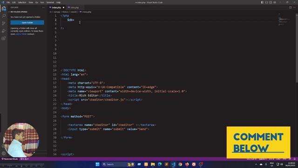This screenshot has height=168, width=298.
Task: Open the Help menu
Action: point(59,2)
